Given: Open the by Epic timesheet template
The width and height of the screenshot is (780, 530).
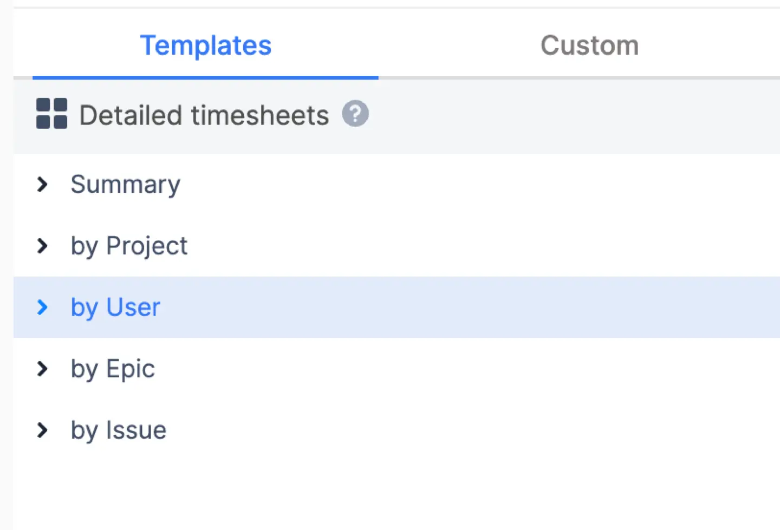Looking at the screenshot, I should point(112,369).
